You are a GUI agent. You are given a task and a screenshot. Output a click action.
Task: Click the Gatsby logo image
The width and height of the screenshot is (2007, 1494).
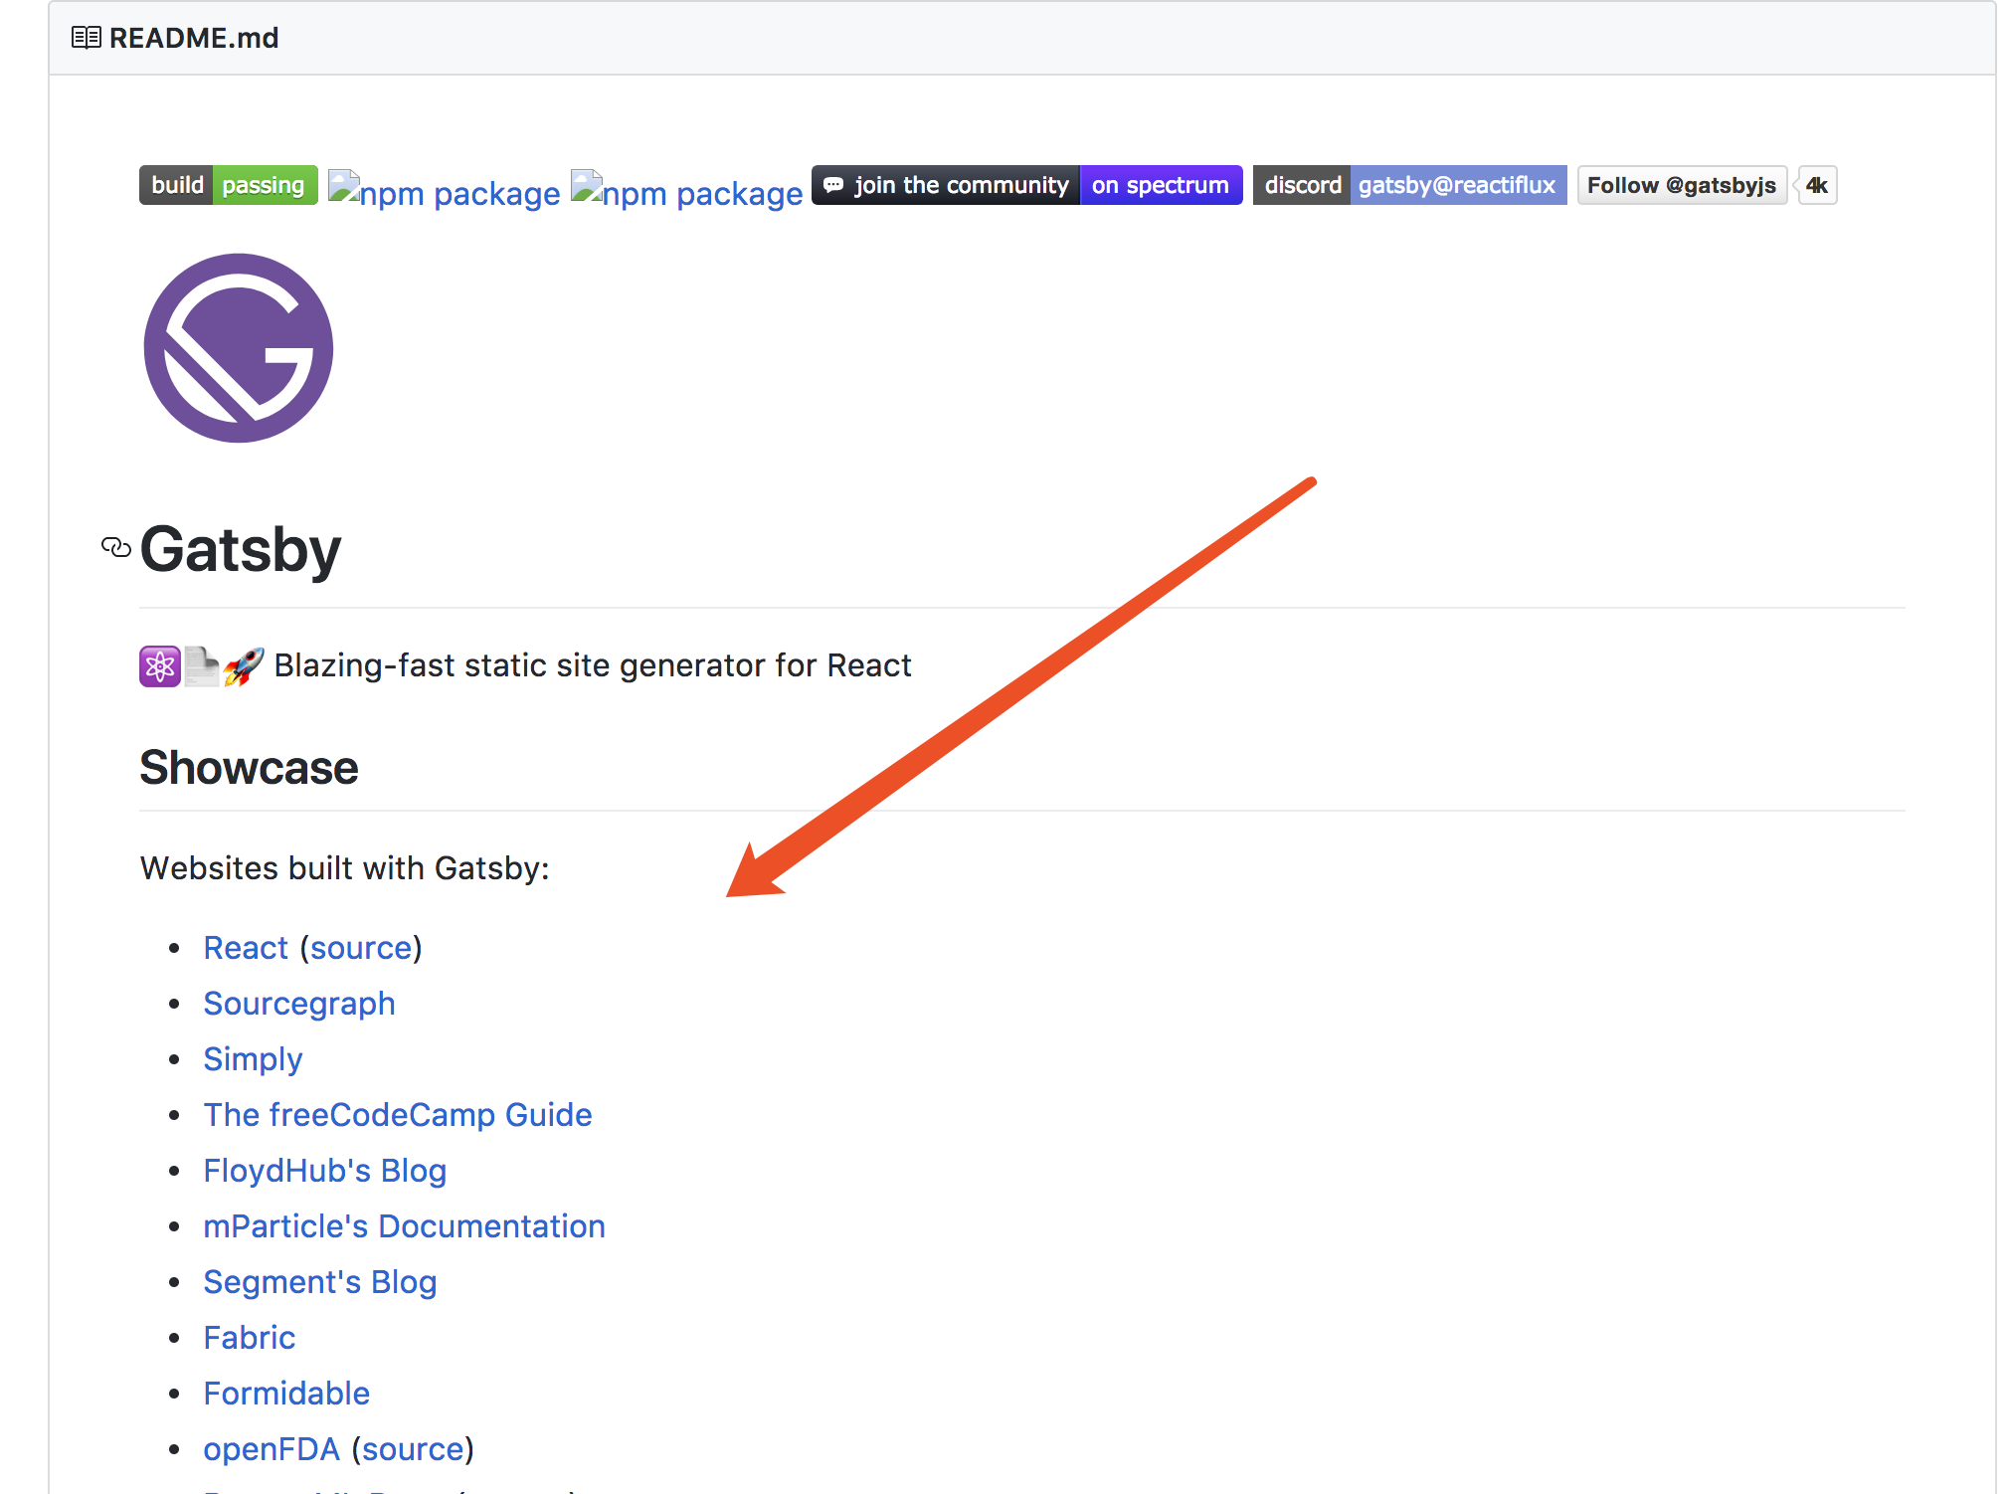point(239,349)
